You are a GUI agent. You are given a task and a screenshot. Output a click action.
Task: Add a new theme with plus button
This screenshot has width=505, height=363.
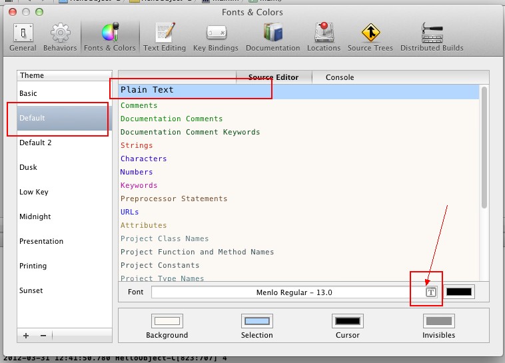(26, 336)
